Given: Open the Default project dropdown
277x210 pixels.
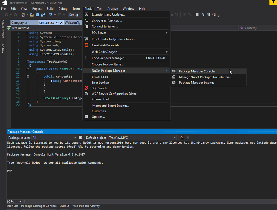Looking at the screenshot, I should click(175, 138).
